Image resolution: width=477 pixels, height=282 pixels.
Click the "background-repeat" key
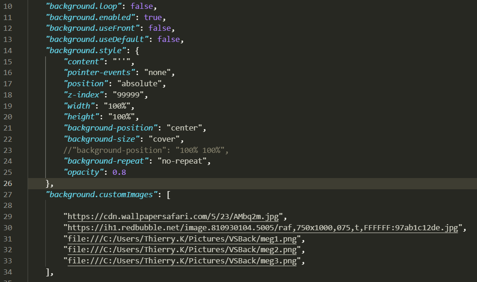point(106,161)
